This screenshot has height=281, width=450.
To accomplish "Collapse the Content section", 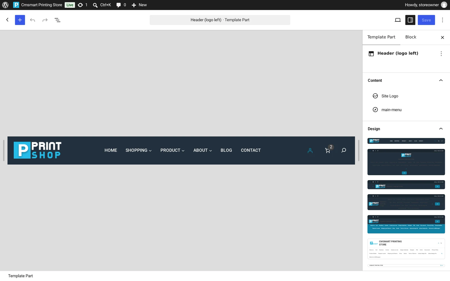I will [406, 80].
